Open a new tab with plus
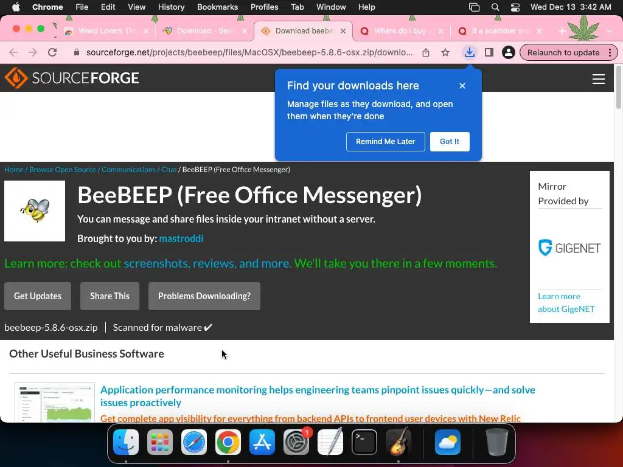Viewport: 623px width, 467px height. (x=562, y=31)
